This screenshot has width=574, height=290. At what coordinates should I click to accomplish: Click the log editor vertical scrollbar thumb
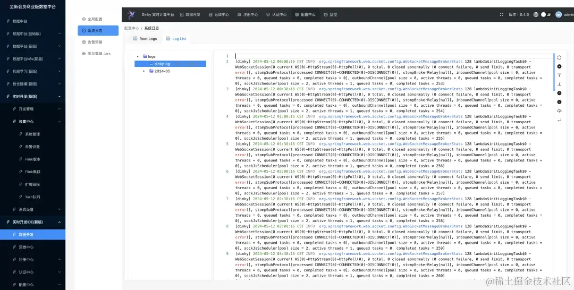click(x=554, y=72)
